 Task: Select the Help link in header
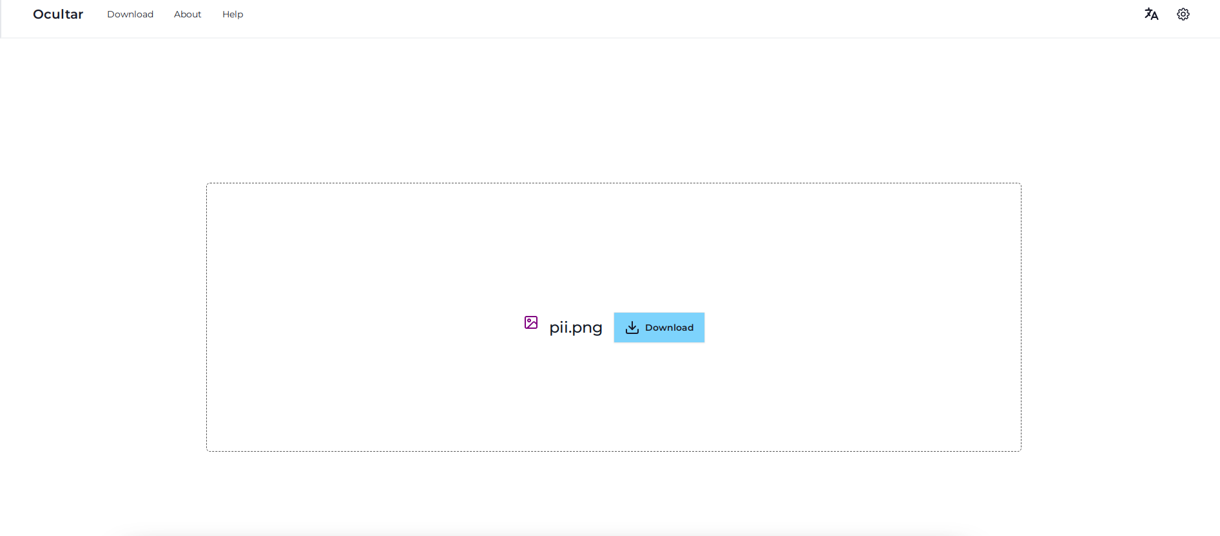click(233, 14)
